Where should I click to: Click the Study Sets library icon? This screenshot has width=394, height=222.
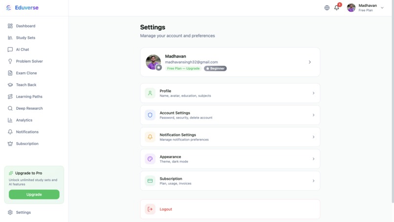click(10, 38)
